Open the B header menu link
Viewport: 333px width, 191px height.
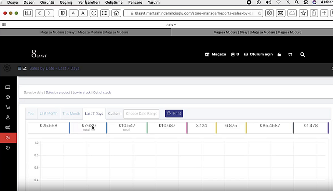tap(235, 54)
